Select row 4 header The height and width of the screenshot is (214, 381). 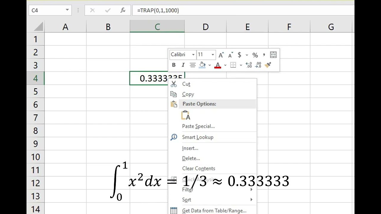[x=35, y=78]
